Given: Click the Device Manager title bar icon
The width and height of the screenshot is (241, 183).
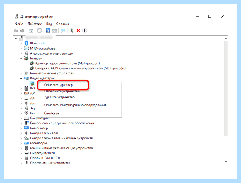Looking at the screenshot, I should click(x=16, y=17).
